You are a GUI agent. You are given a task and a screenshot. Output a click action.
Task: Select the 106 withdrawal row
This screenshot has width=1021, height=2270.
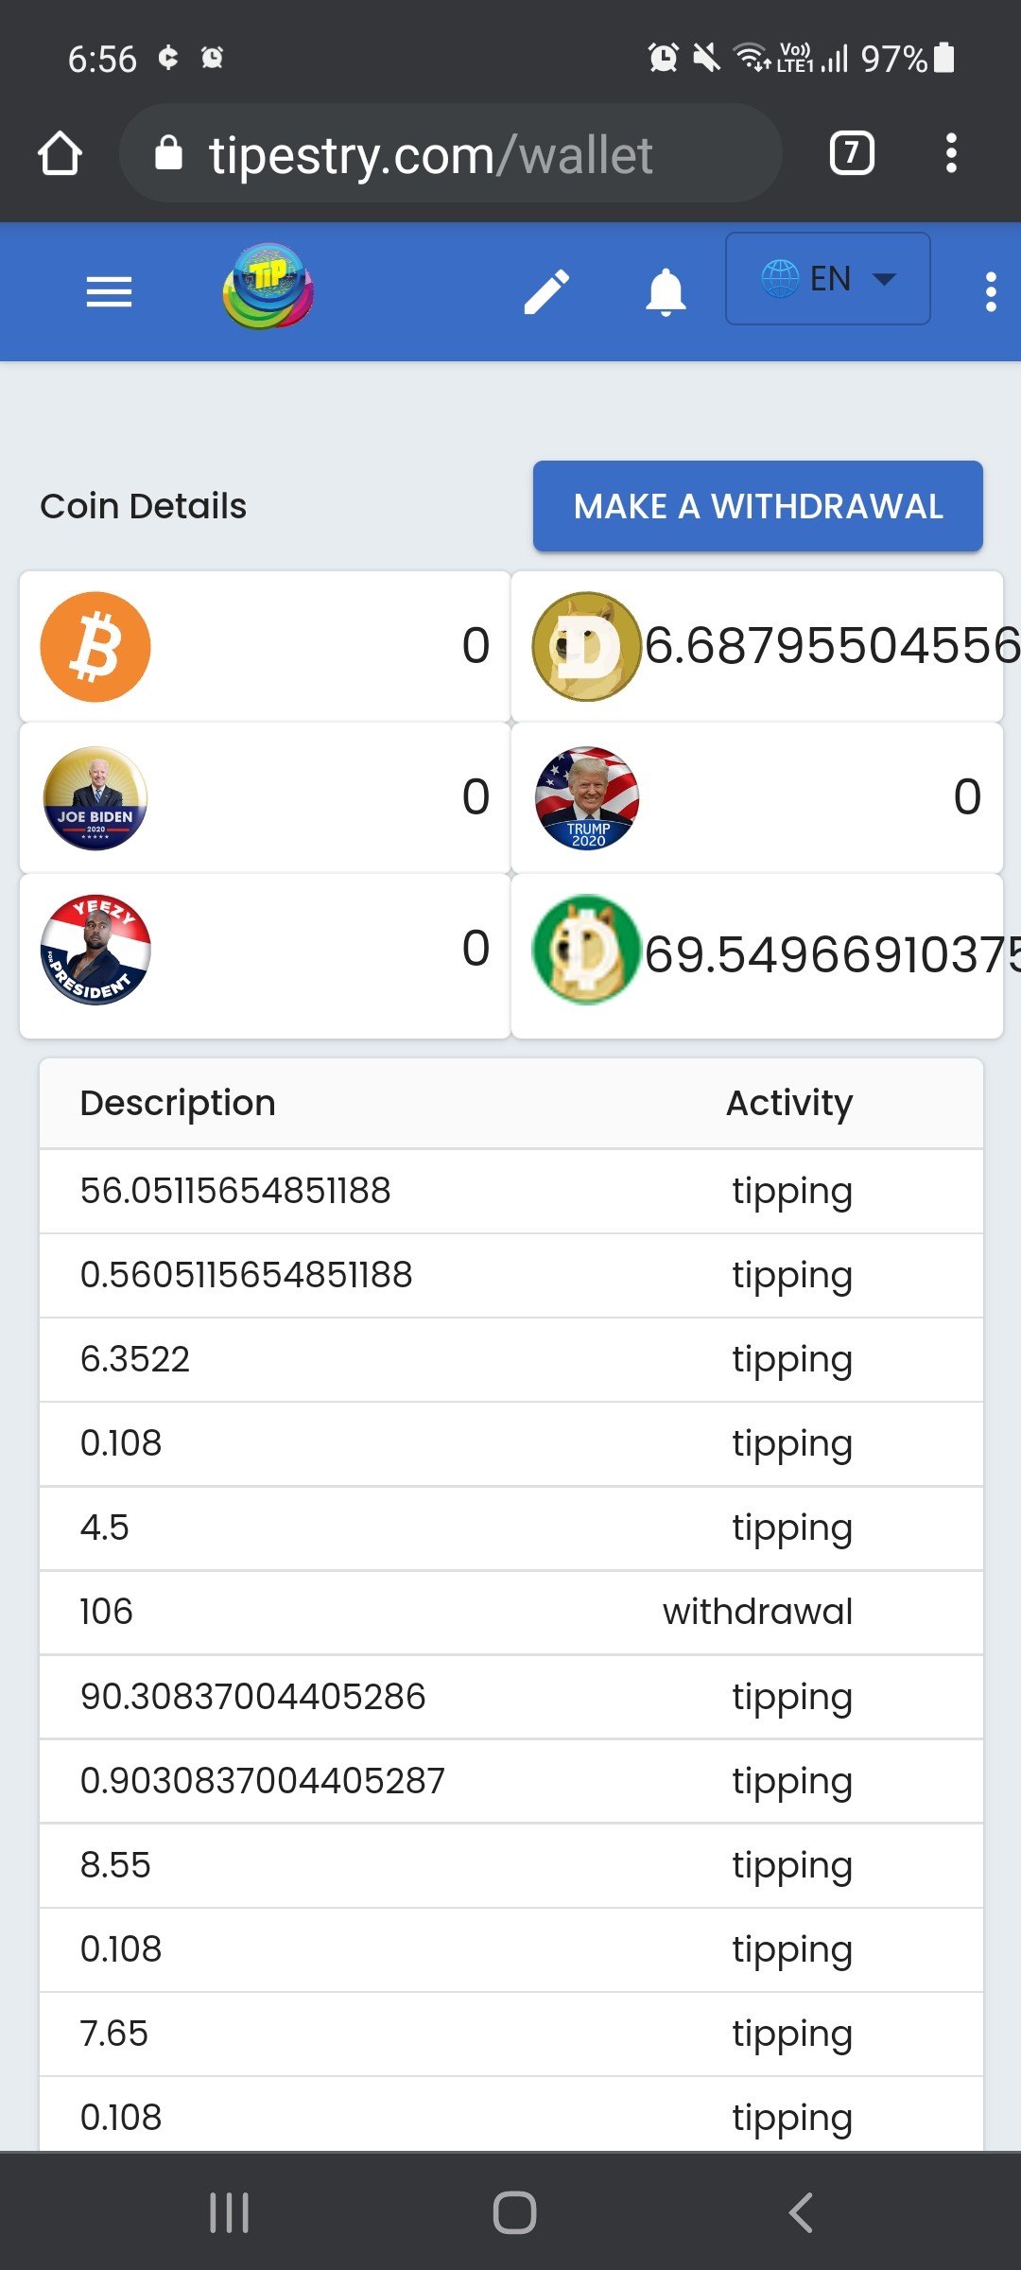tap(511, 1612)
